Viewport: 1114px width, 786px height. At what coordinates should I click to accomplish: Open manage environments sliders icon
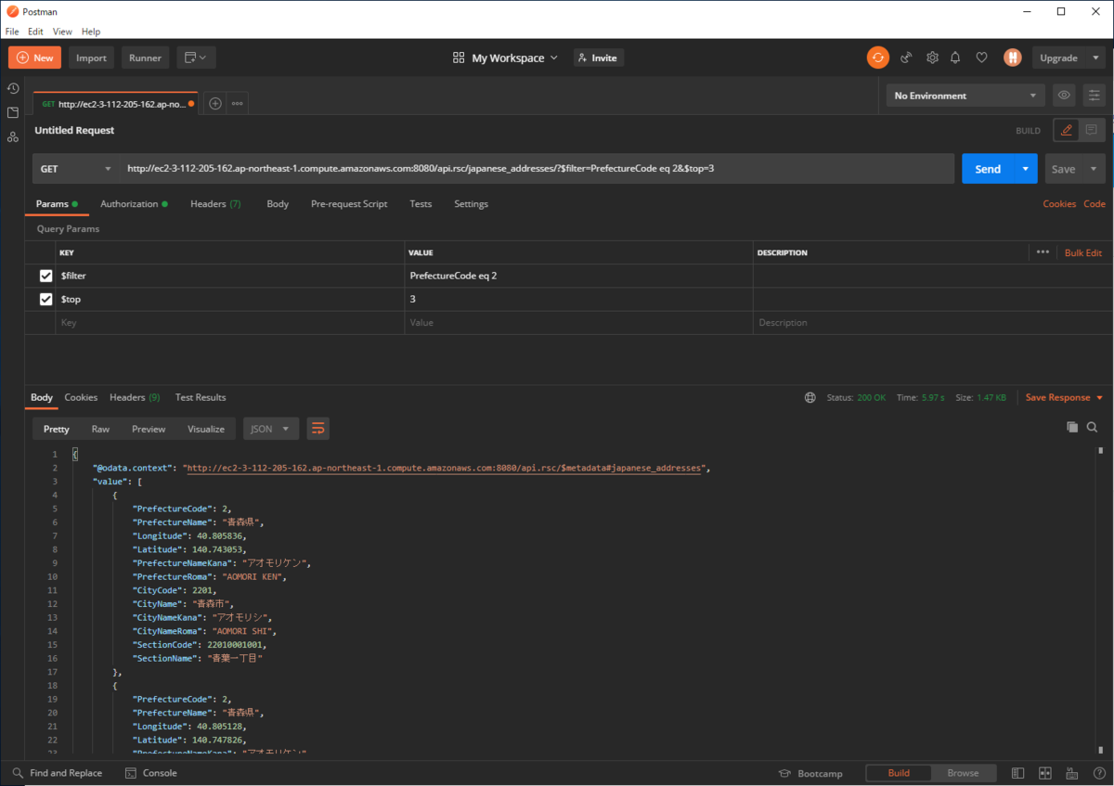[1095, 96]
